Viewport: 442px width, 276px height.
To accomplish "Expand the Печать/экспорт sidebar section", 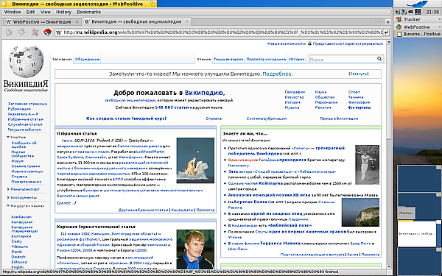I will coord(8,189).
